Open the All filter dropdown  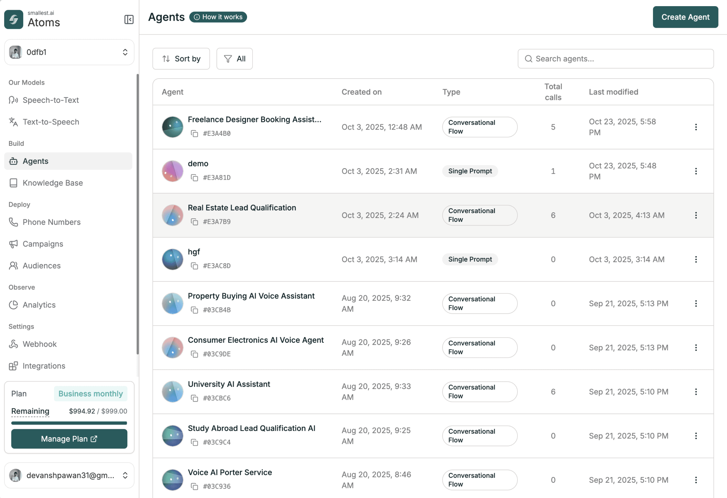(x=234, y=59)
